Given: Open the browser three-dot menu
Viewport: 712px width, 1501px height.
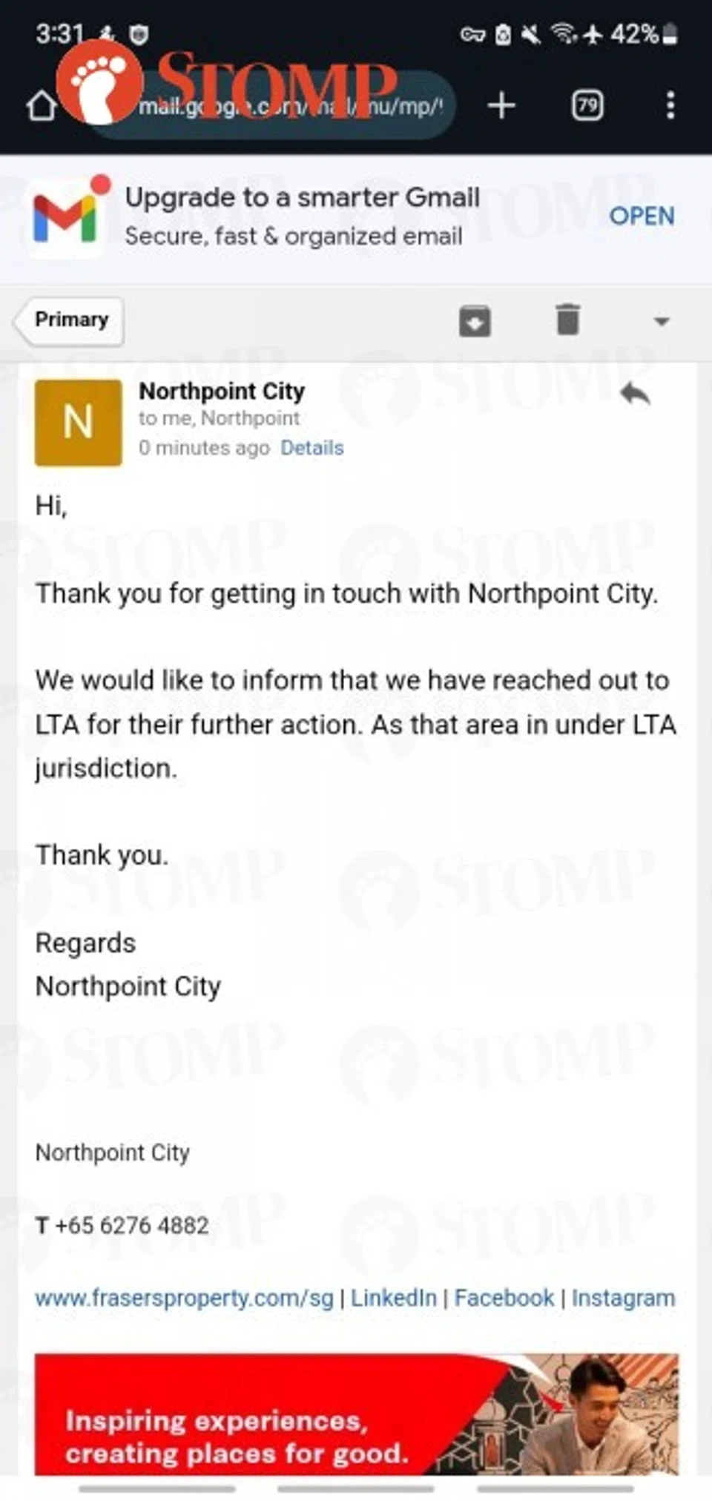Looking at the screenshot, I should (x=670, y=105).
